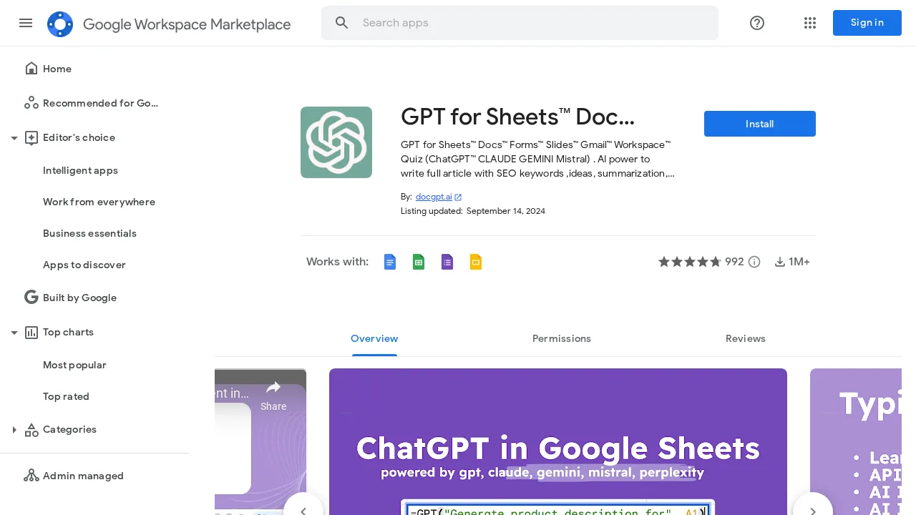Click the search magnifier icon
Screen dimensions: 916x515
click(x=342, y=23)
